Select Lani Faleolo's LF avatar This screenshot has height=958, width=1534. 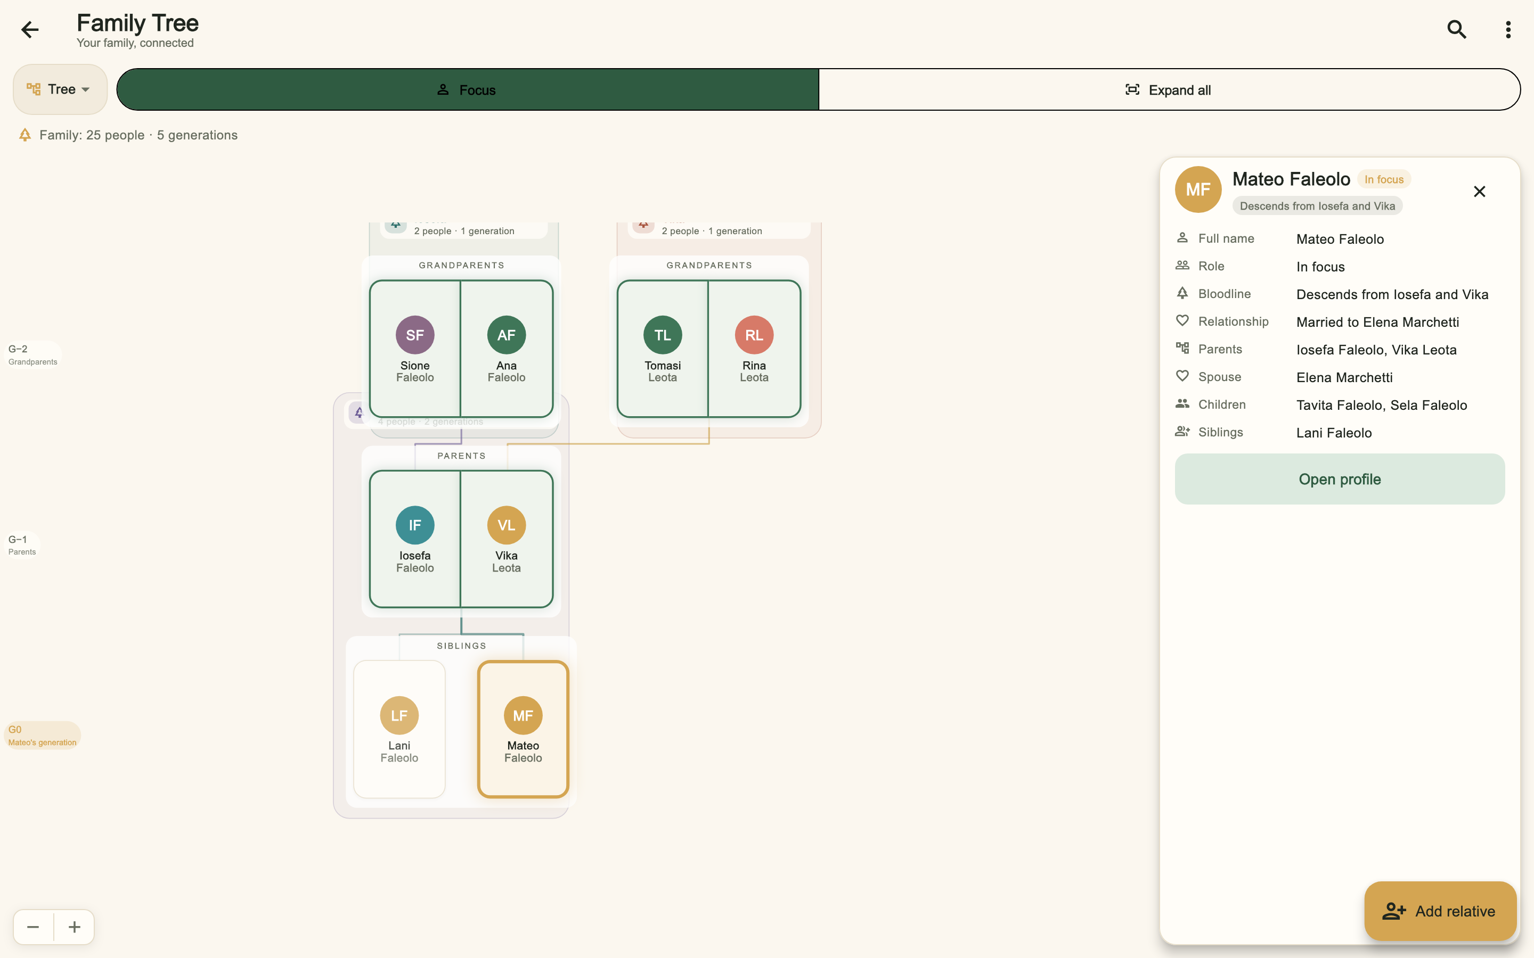399,715
